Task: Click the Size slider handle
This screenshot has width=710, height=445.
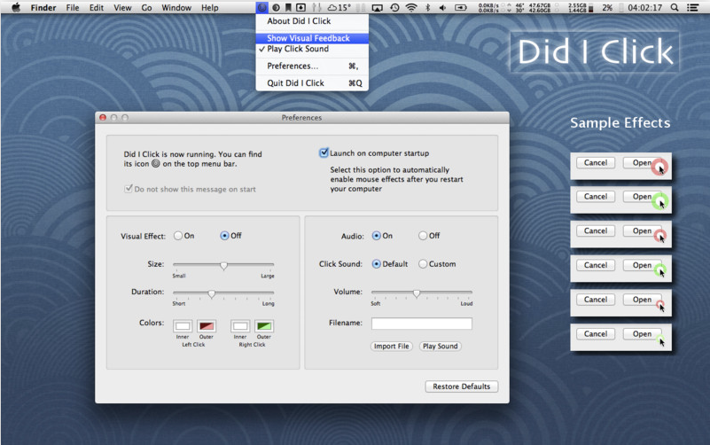Action: tap(223, 266)
